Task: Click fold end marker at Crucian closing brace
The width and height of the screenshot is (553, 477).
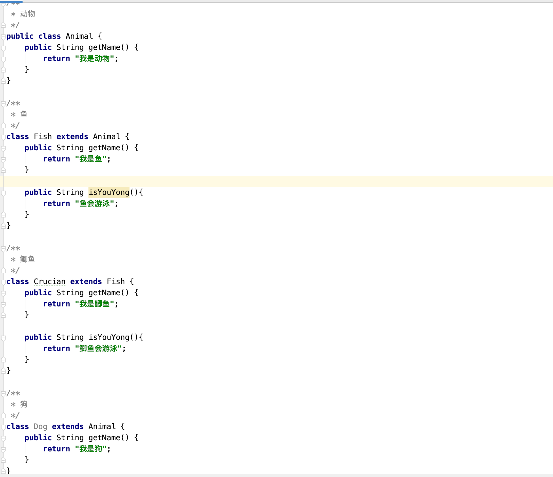Action: 3,371
